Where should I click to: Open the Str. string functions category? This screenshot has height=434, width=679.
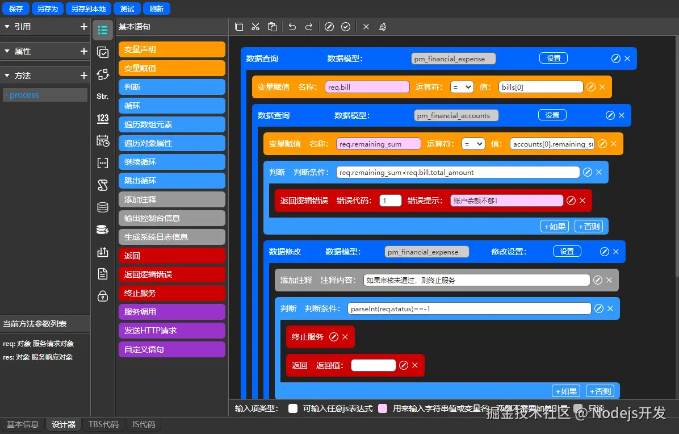point(103,96)
